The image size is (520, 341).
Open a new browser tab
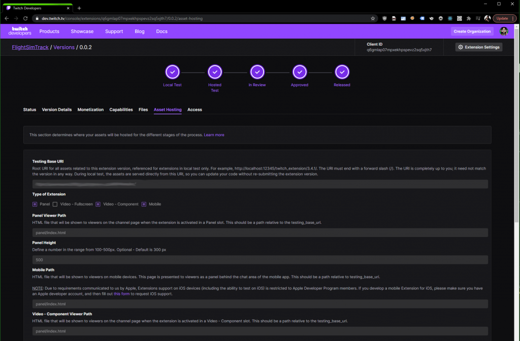coord(79,8)
